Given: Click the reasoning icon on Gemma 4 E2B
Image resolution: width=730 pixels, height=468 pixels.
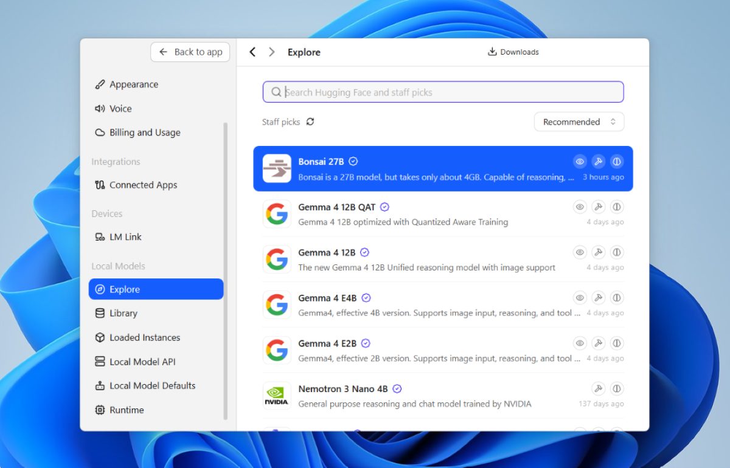Looking at the screenshot, I should pyautogui.click(x=617, y=343).
